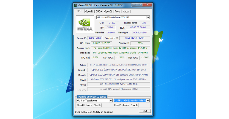Click the Mem type GDDR3, 512-bit field
The width and height of the screenshot is (229, 119).
point(139,33)
